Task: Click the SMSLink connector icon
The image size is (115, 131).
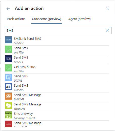Action: click(8, 40)
